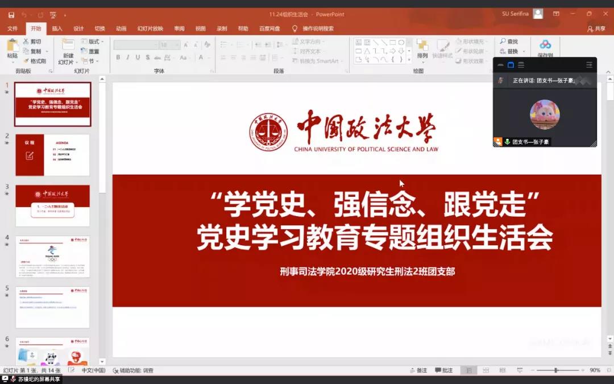Switch meeting panel to highlighted thumbnail view

511,65
